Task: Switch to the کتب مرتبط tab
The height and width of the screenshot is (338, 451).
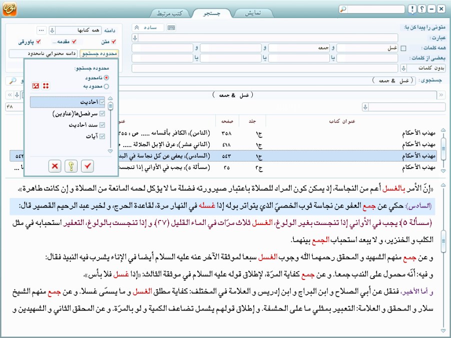Action: pyautogui.click(x=170, y=13)
